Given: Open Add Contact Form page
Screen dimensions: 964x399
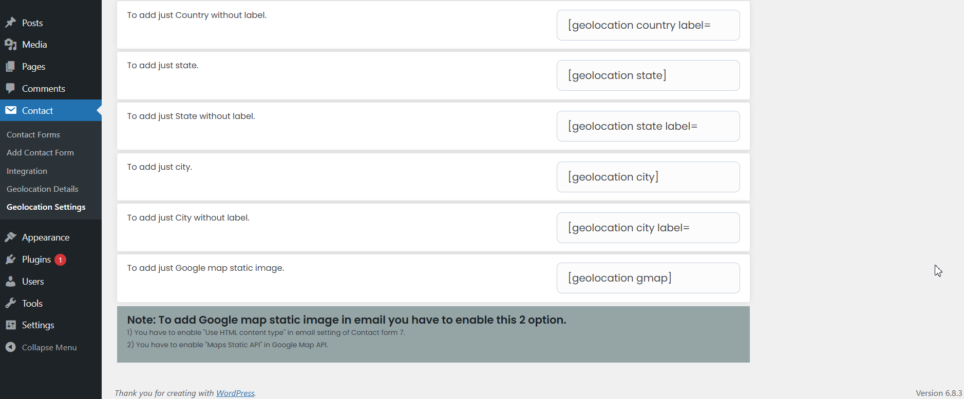Looking at the screenshot, I should coord(40,152).
